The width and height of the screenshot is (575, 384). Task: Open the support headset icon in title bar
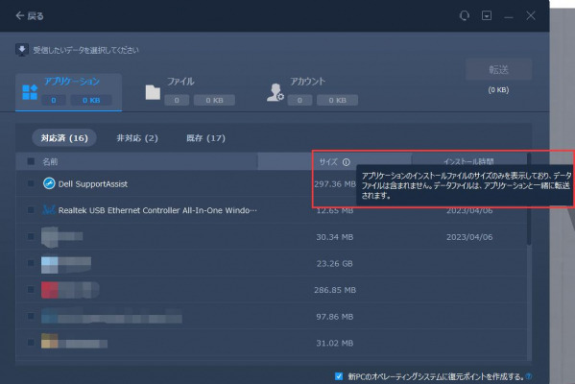coord(465,15)
